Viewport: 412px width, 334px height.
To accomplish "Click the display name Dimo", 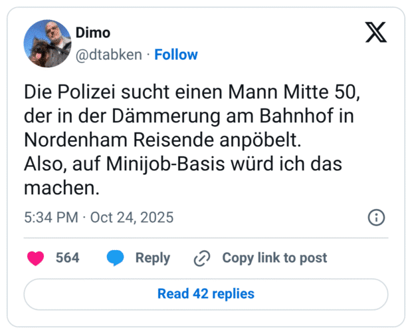I will (x=94, y=33).
